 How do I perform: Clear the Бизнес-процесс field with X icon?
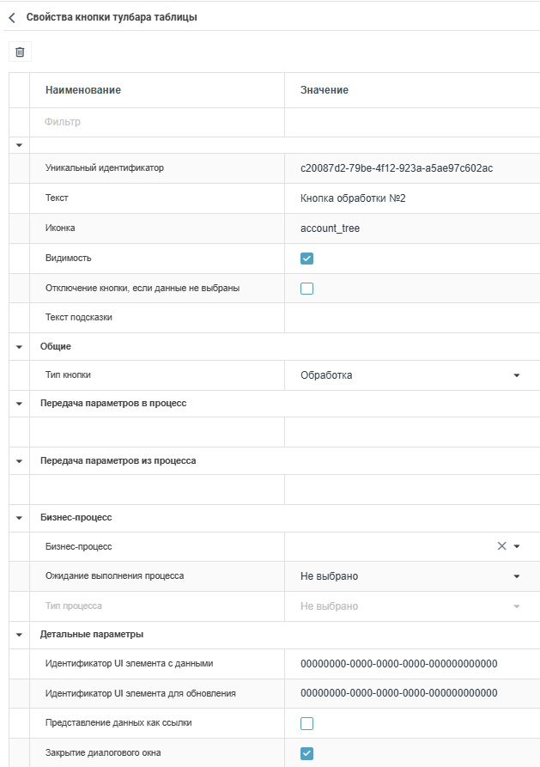click(x=502, y=546)
